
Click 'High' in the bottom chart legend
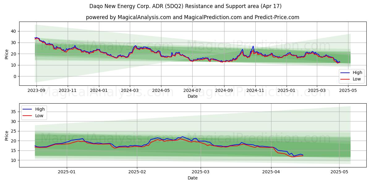click(x=40, y=109)
